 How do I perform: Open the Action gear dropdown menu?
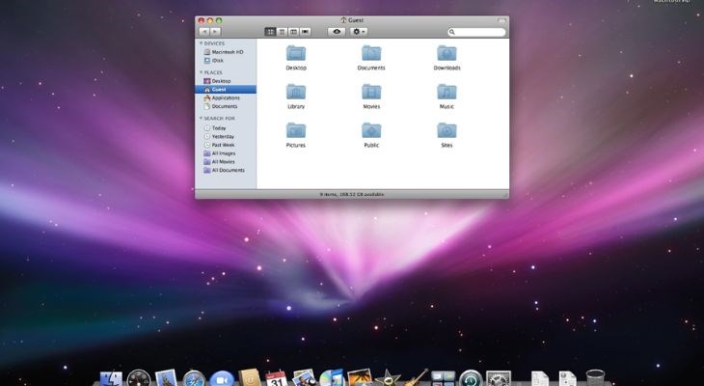point(359,32)
